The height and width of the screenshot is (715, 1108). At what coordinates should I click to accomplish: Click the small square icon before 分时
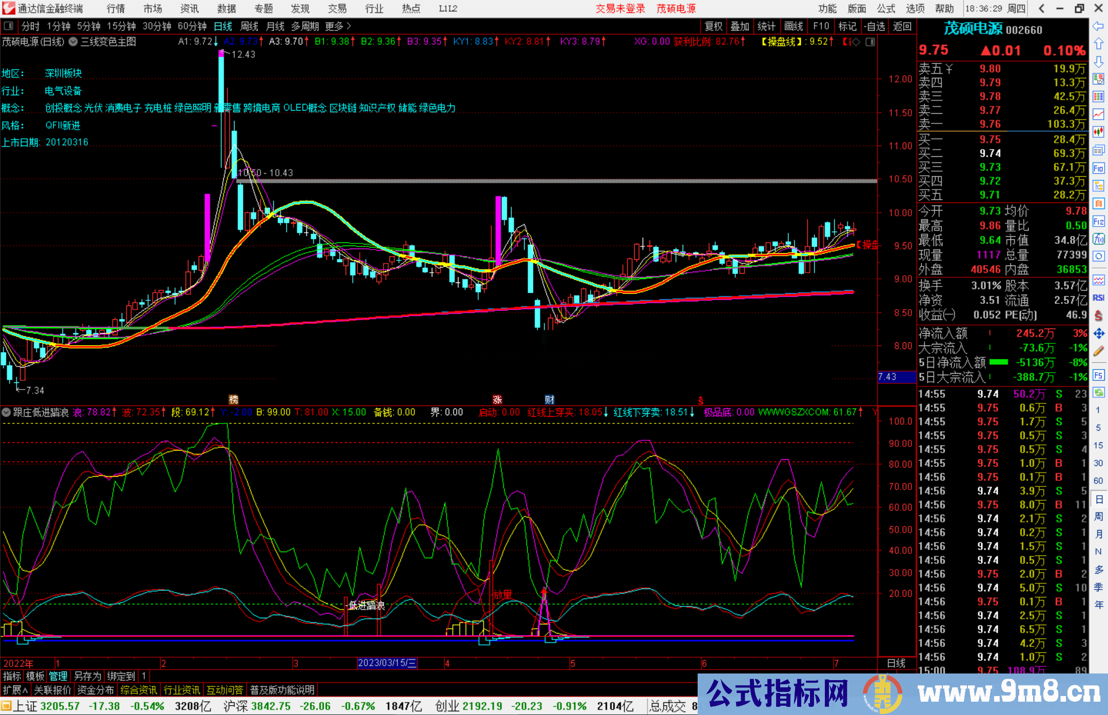8,26
